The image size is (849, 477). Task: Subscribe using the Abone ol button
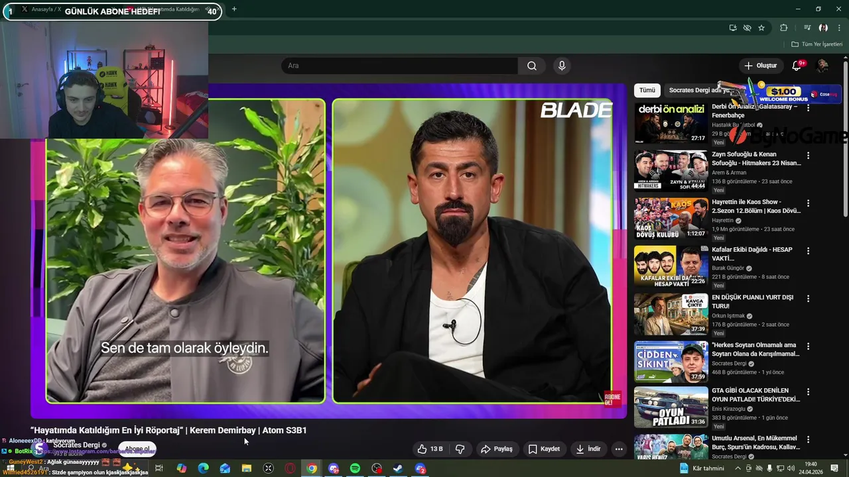tap(137, 449)
